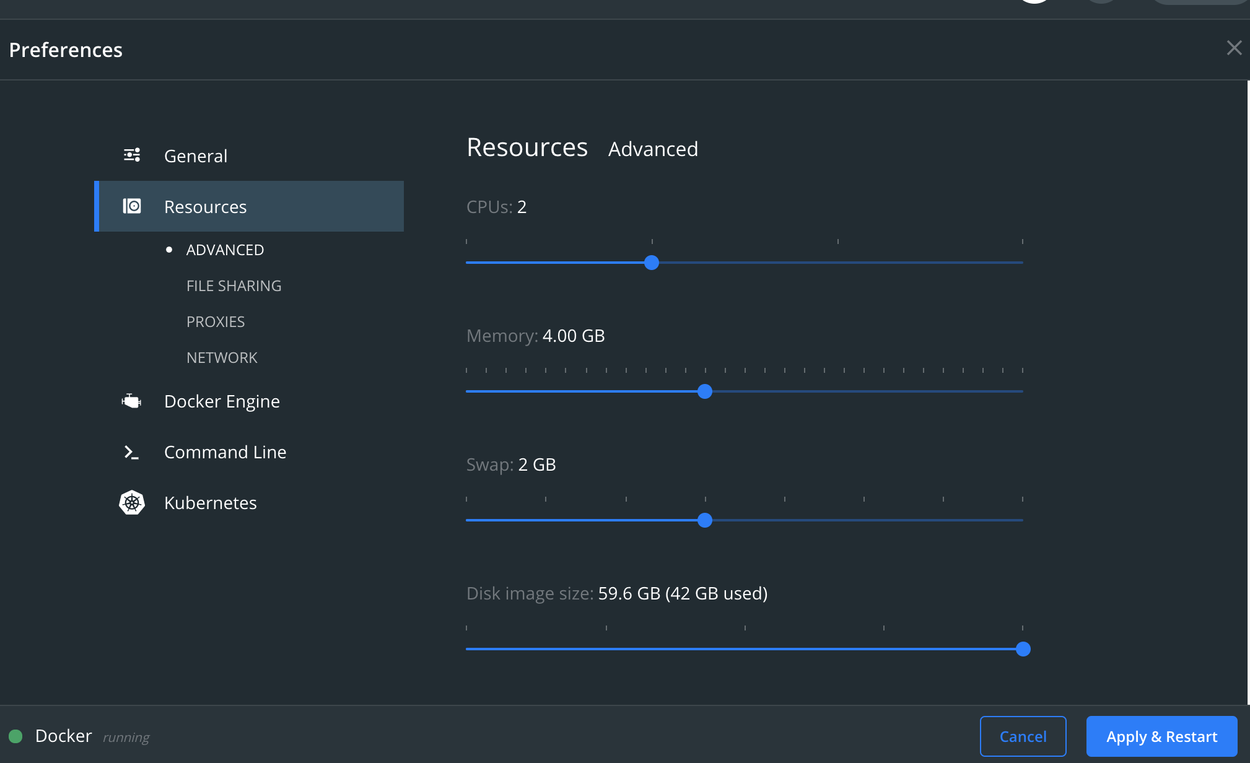This screenshot has width=1250, height=763.
Task: Click the 'Docker' status bar label
Action: point(63,736)
